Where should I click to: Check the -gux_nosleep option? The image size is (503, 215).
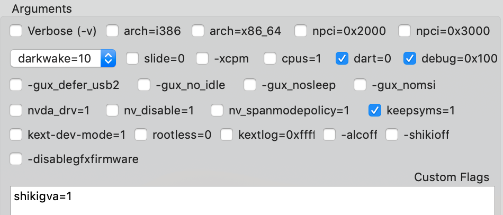point(251,85)
